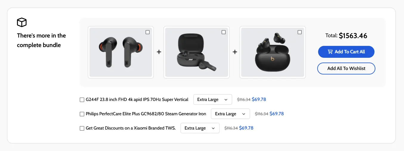This screenshot has height=151, width=404.
Task: Click the Get Great Discounts Xiaomi title
Action: (131, 128)
